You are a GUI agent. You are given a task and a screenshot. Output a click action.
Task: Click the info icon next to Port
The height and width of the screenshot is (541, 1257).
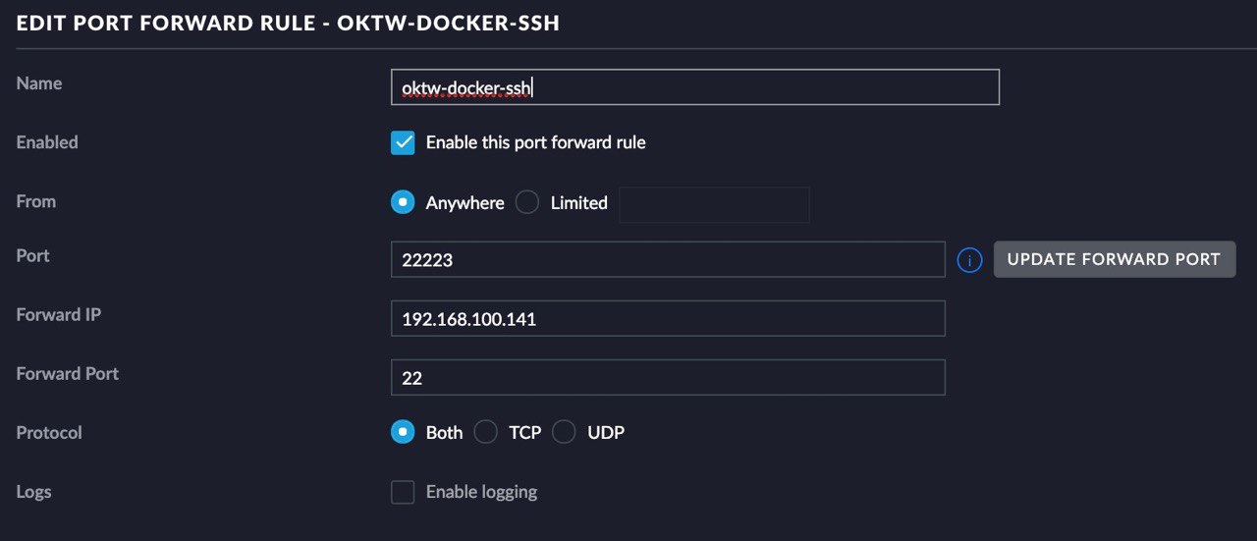coord(969,260)
